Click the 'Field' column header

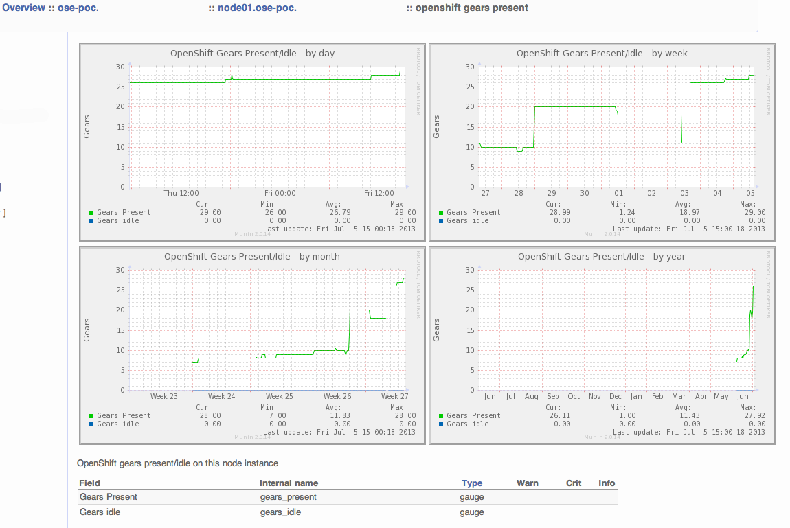90,483
